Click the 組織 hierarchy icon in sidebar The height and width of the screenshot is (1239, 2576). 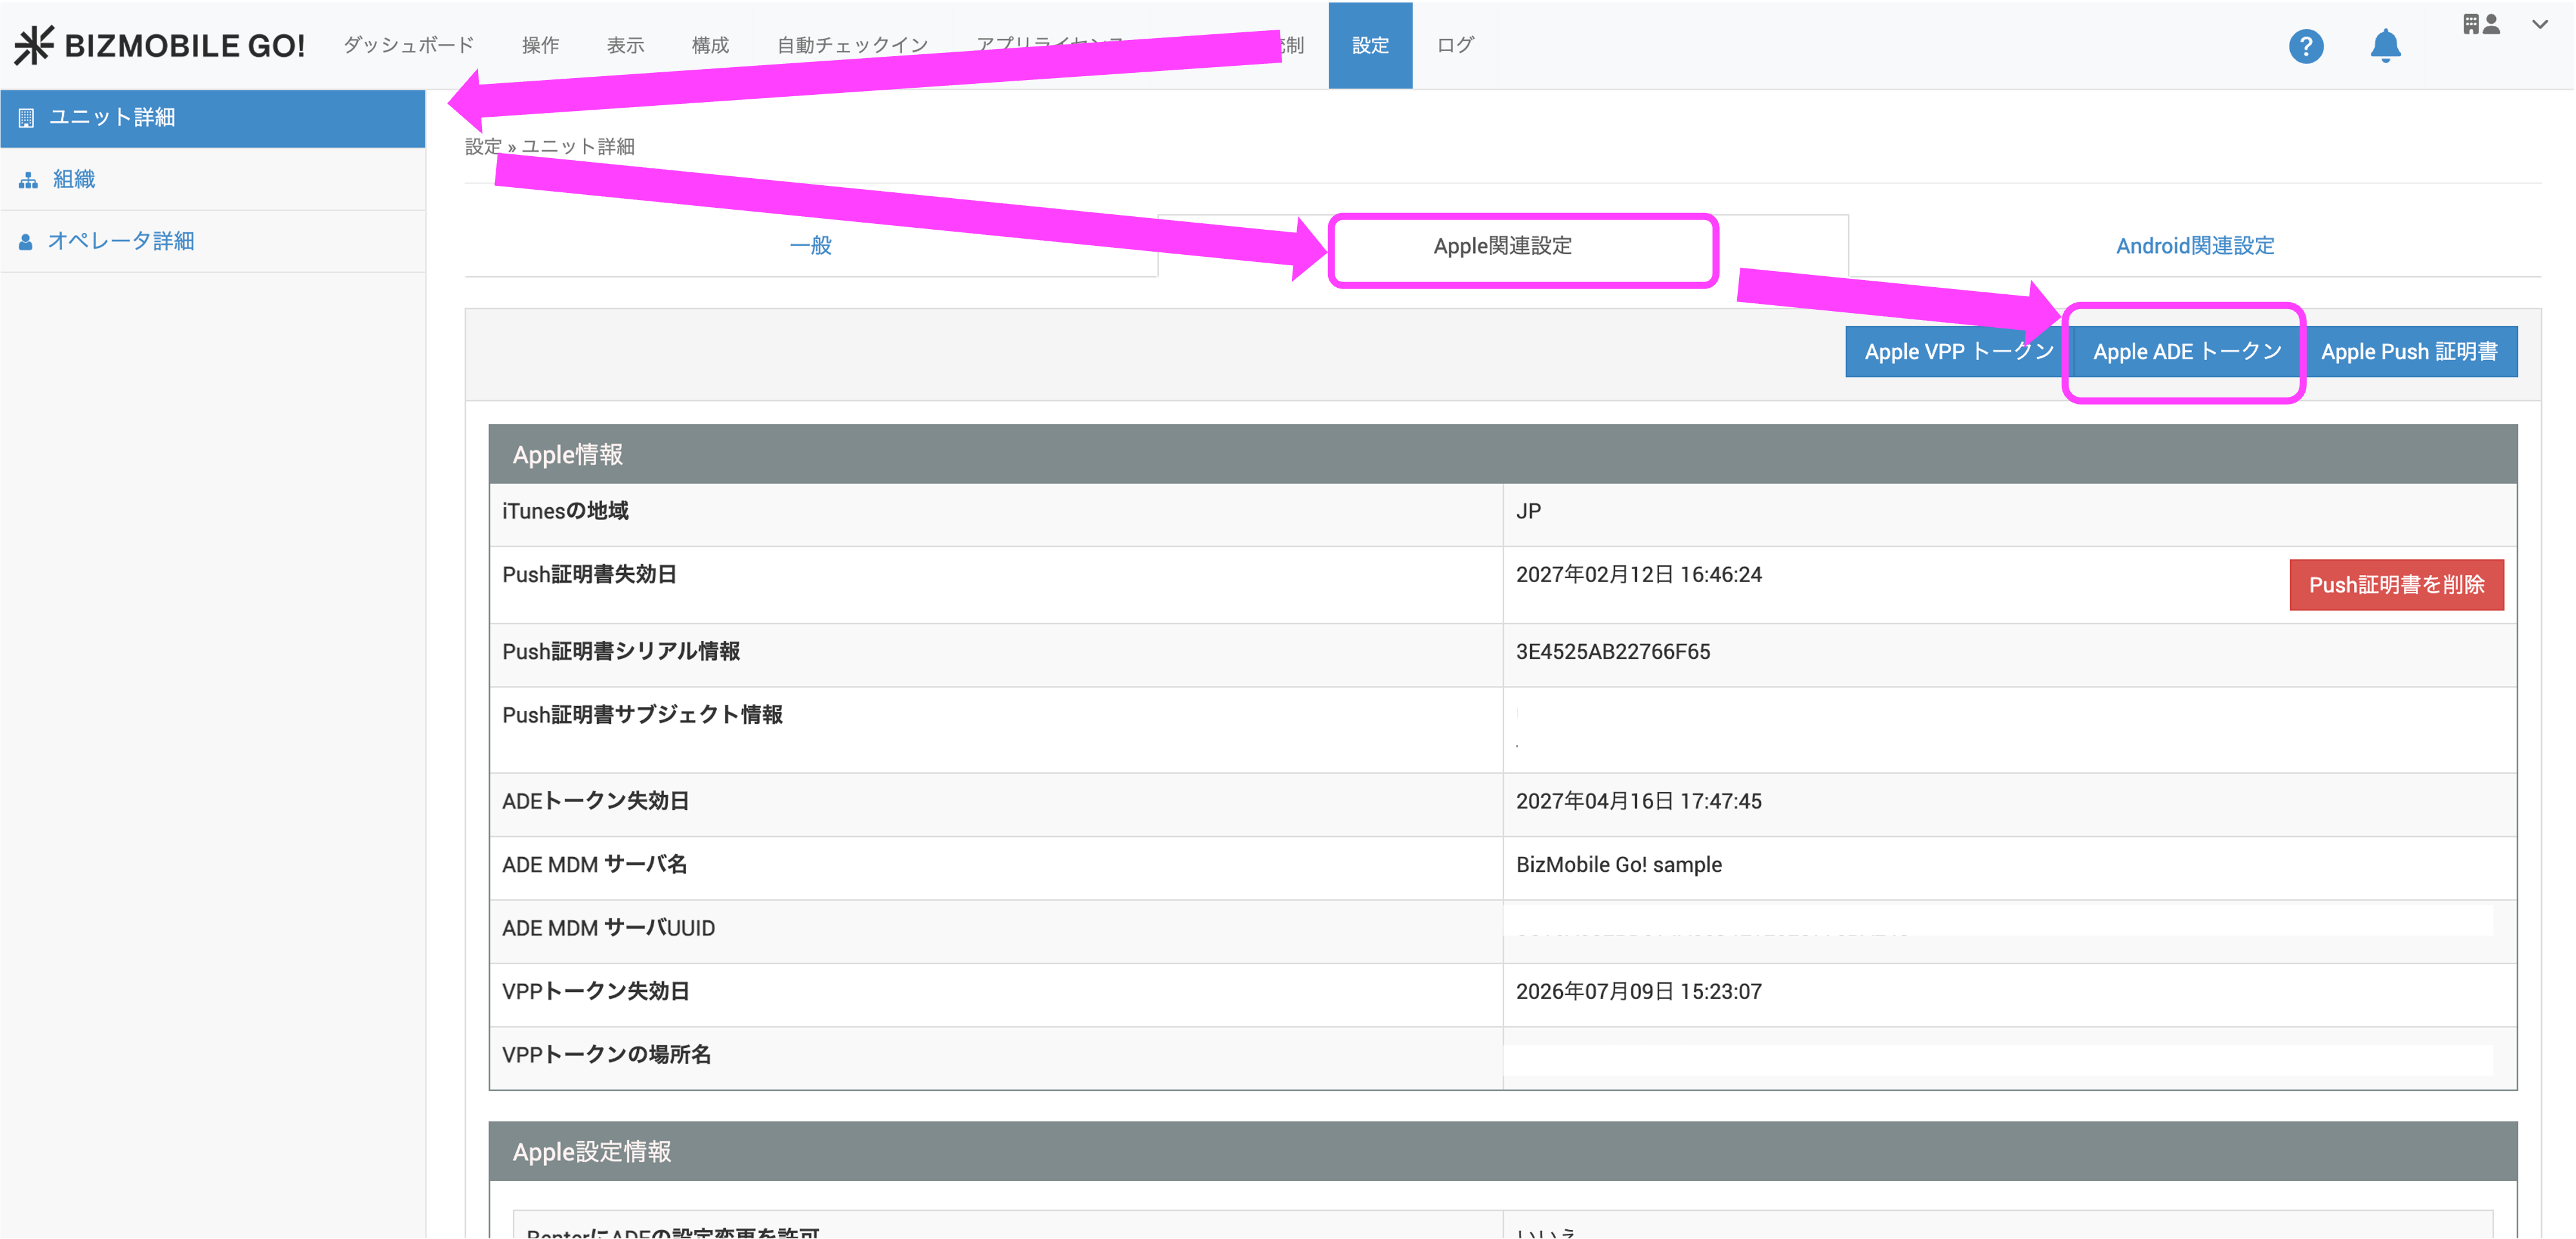[x=28, y=180]
